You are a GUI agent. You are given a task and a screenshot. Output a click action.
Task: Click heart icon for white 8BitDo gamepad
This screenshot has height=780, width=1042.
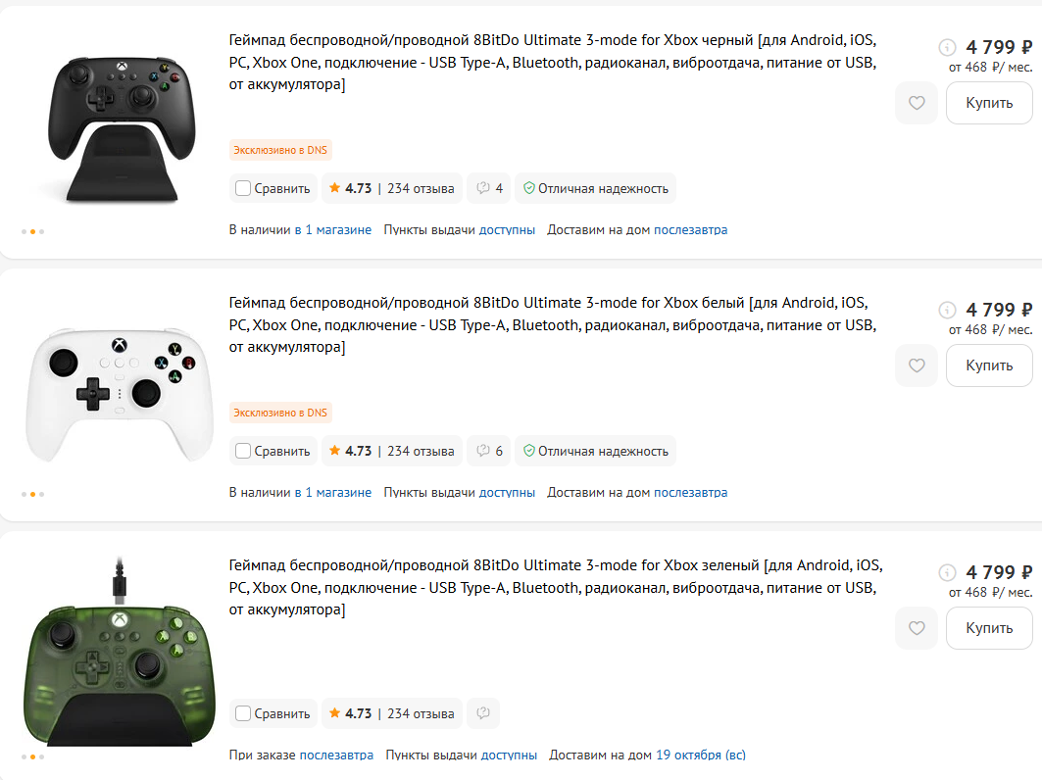pos(917,366)
